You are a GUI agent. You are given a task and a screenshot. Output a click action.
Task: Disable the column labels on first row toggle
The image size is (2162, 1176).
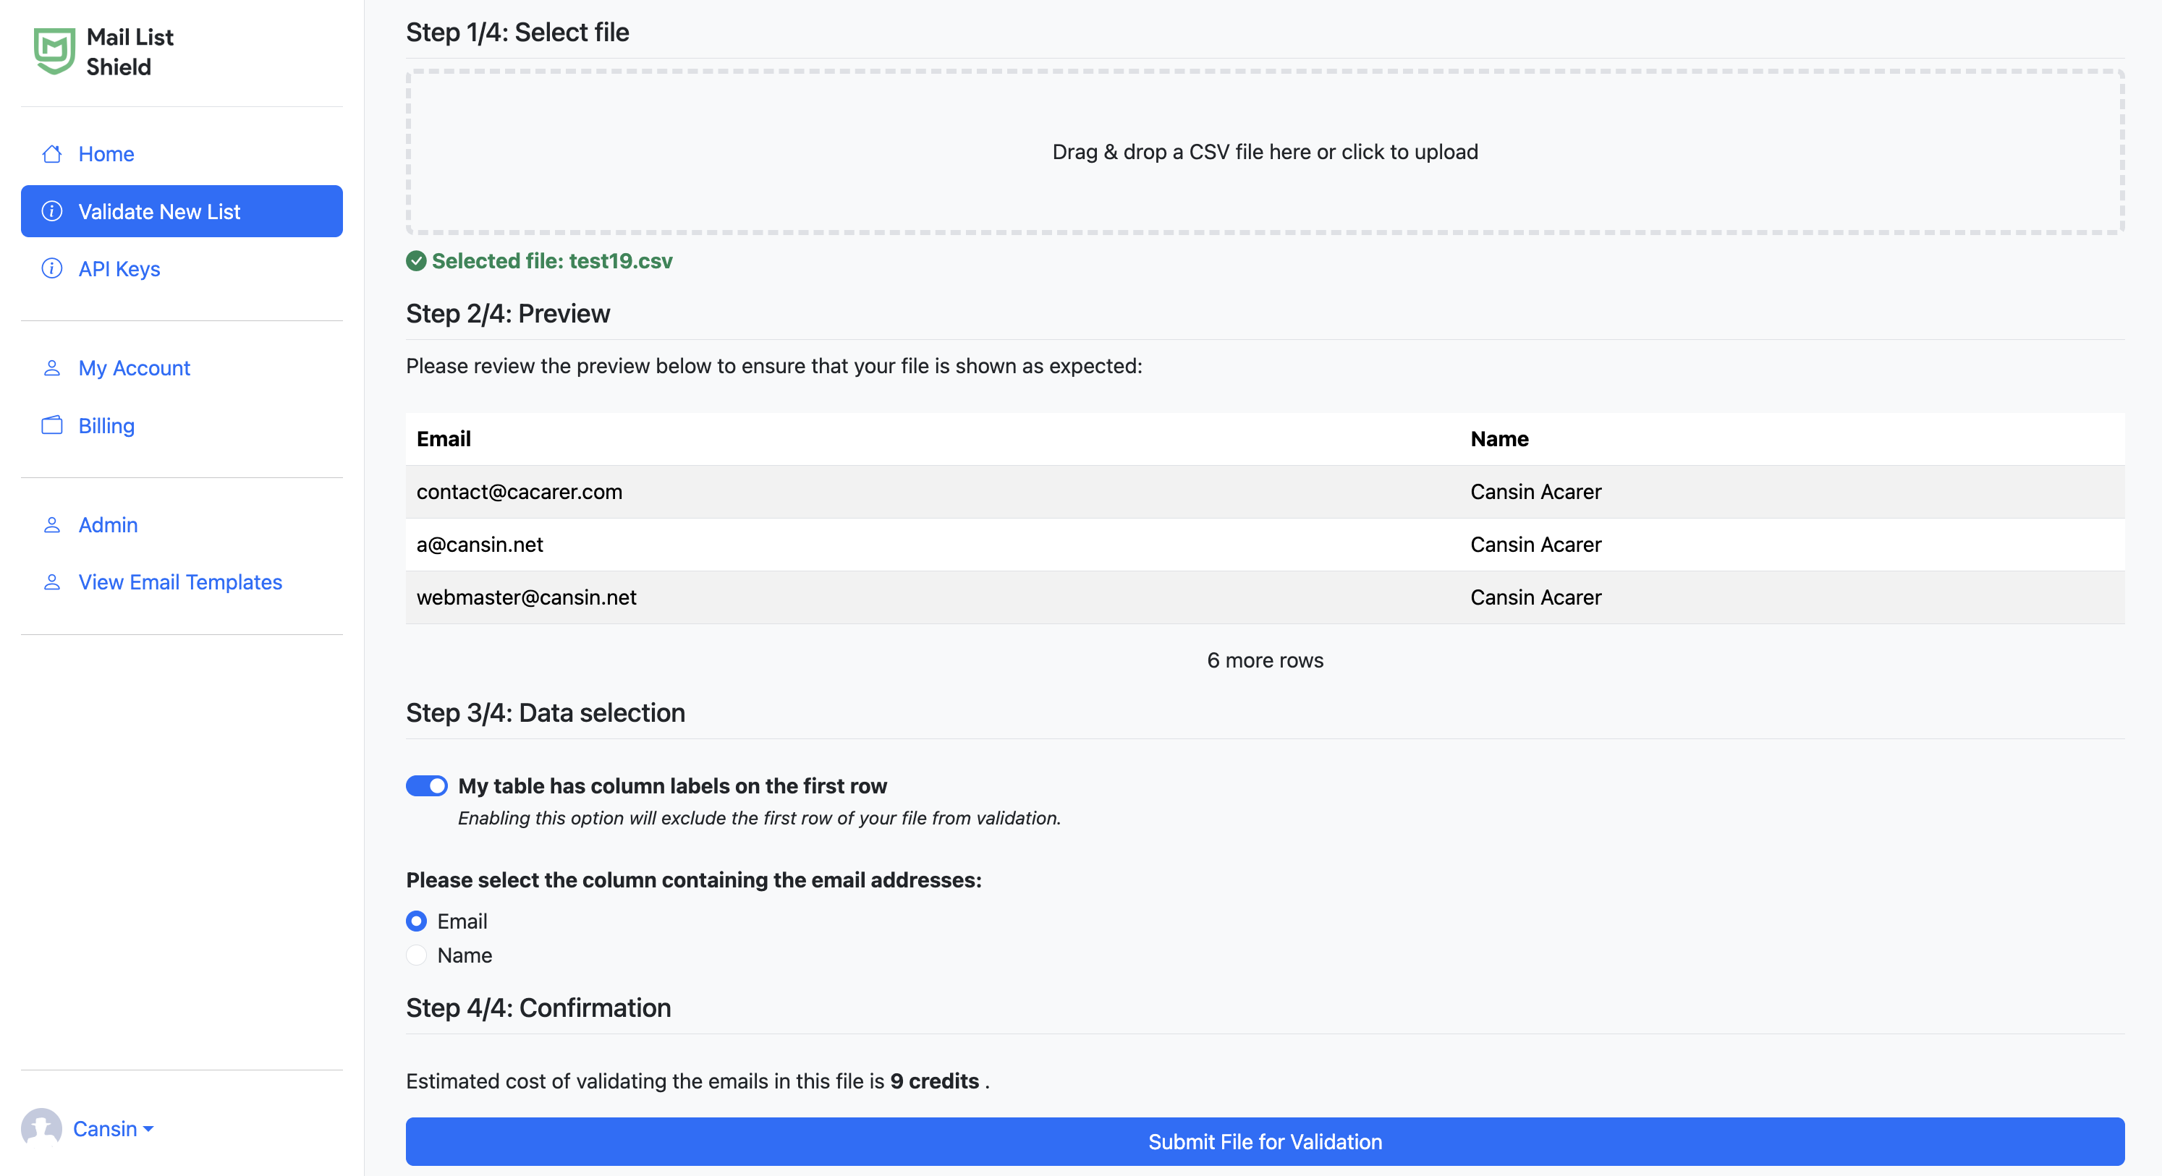pos(426,786)
